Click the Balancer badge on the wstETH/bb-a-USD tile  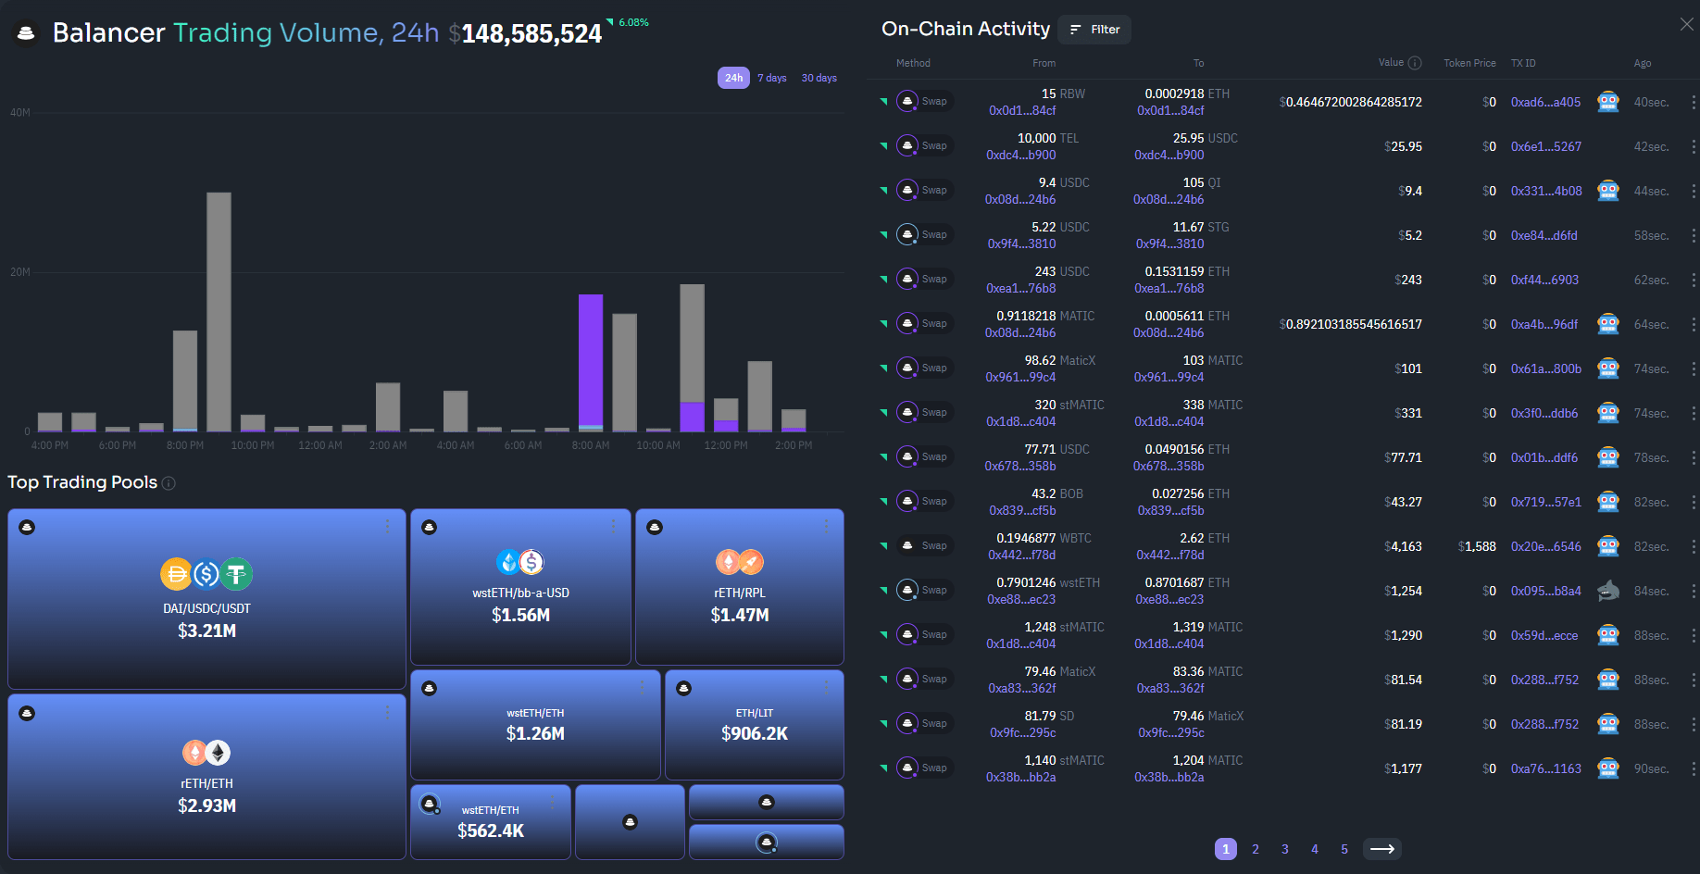click(431, 526)
